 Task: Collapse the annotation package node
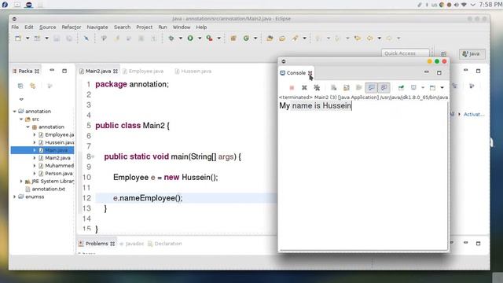point(28,127)
